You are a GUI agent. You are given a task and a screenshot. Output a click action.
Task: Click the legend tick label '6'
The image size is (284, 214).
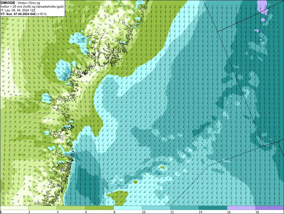click(x=86, y=212)
